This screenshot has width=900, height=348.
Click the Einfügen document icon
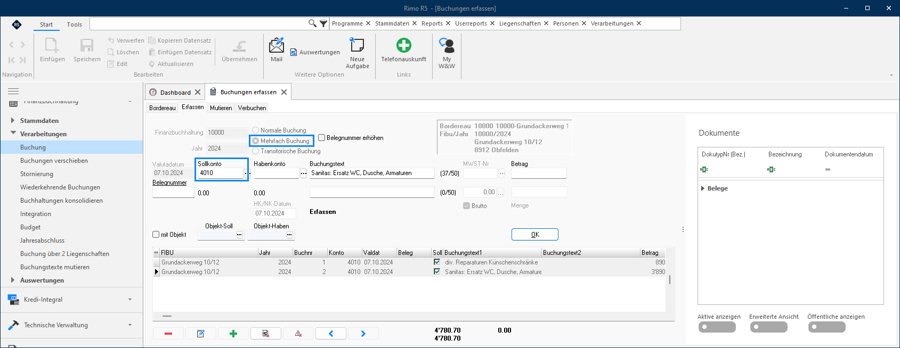pyautogui.click(x=52, y=45)
